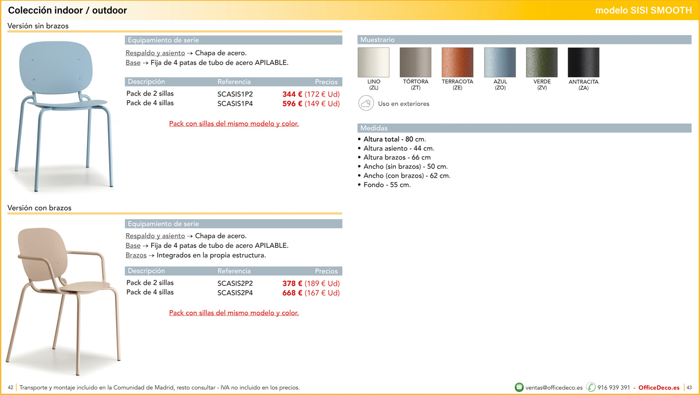Click the lower same-model pack notice link

pyautogui.click(x=234, y=313)
